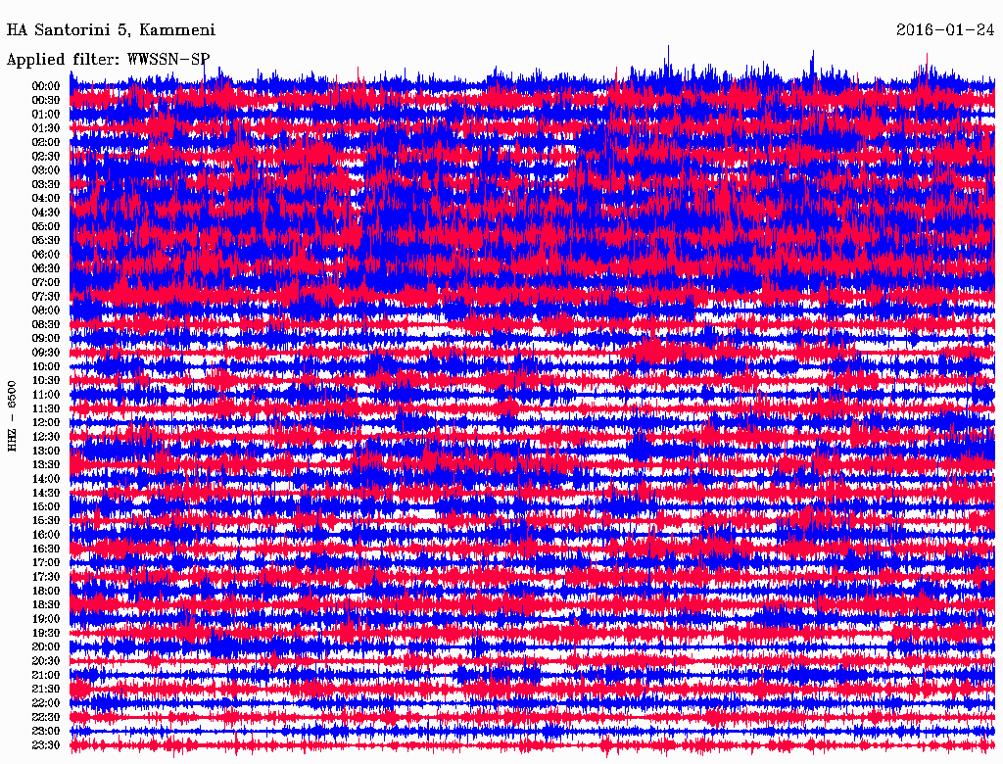Click the blue seismic trace for 23:00
The image size is (1003, 764).
[532, 731]
